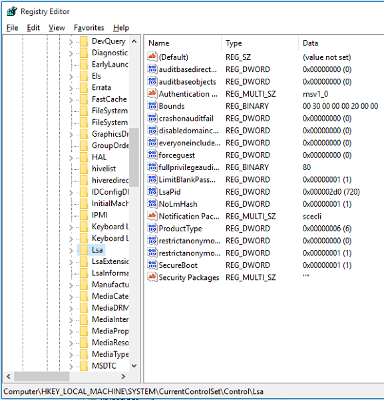Select the (Default) string value icon
Screen dimensions: 384x400
pos(152,57)
